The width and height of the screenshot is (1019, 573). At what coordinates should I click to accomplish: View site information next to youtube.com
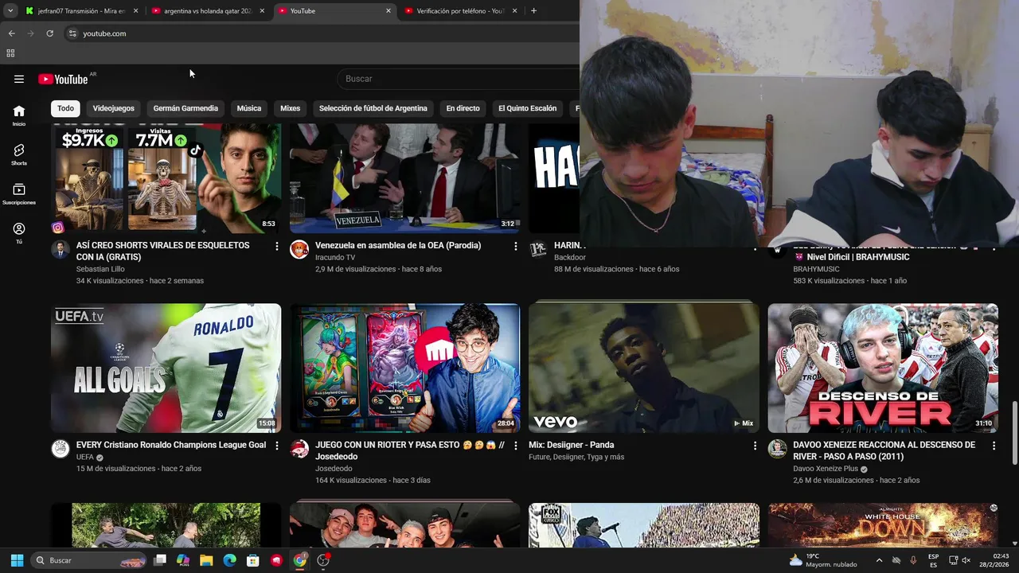[x=72, y=33]
